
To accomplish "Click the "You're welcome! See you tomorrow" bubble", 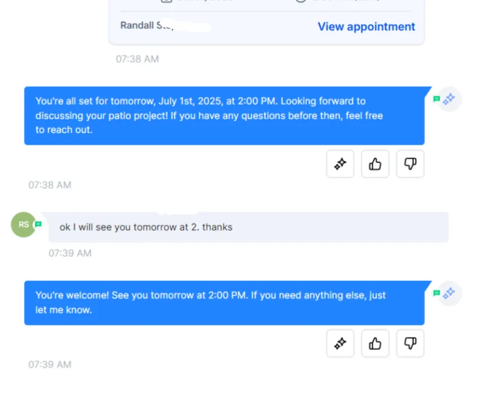I will (224, 303).
